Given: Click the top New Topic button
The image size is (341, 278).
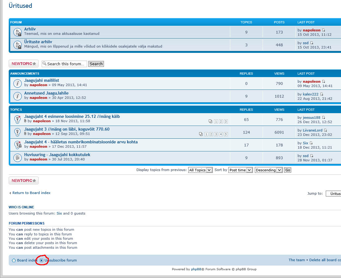Looking at the screenshot, I should coord(24,64).
